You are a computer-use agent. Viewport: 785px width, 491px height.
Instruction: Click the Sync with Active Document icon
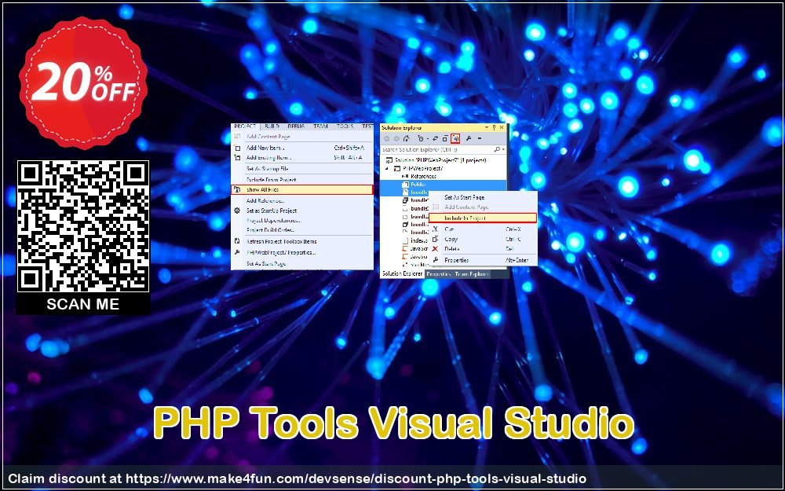point(436,139)
